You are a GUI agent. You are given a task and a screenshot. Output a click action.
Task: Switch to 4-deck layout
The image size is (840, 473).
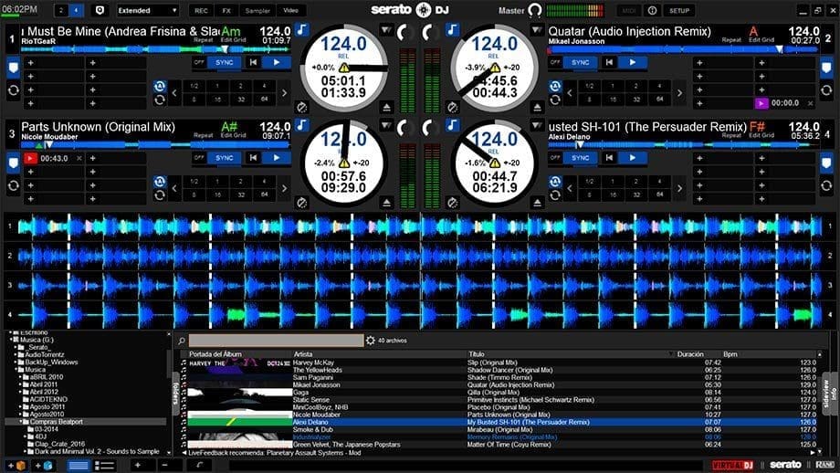pyautogui.click(x=76, y=10)
